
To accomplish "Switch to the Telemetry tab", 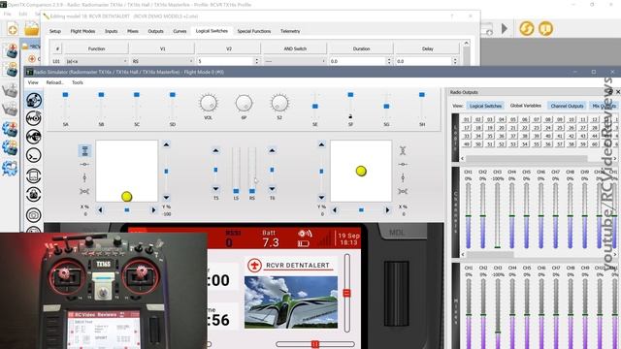I will [290, 31].
